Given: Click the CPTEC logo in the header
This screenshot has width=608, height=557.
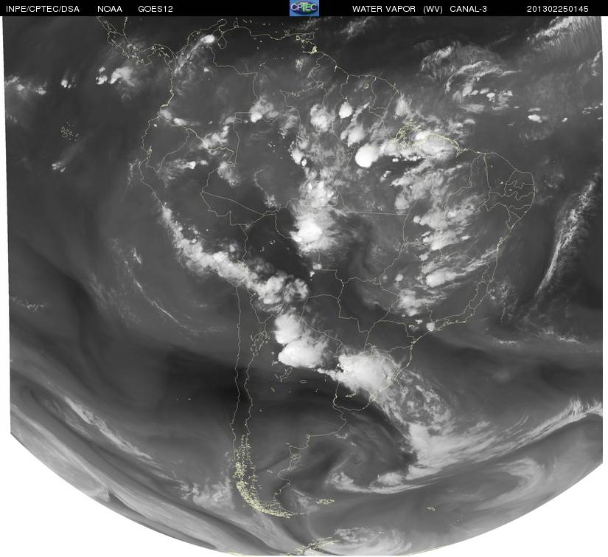Looking at the screenshot, I should [x=304, y=8].
